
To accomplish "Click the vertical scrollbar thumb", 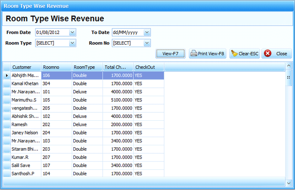I will 289,78.
